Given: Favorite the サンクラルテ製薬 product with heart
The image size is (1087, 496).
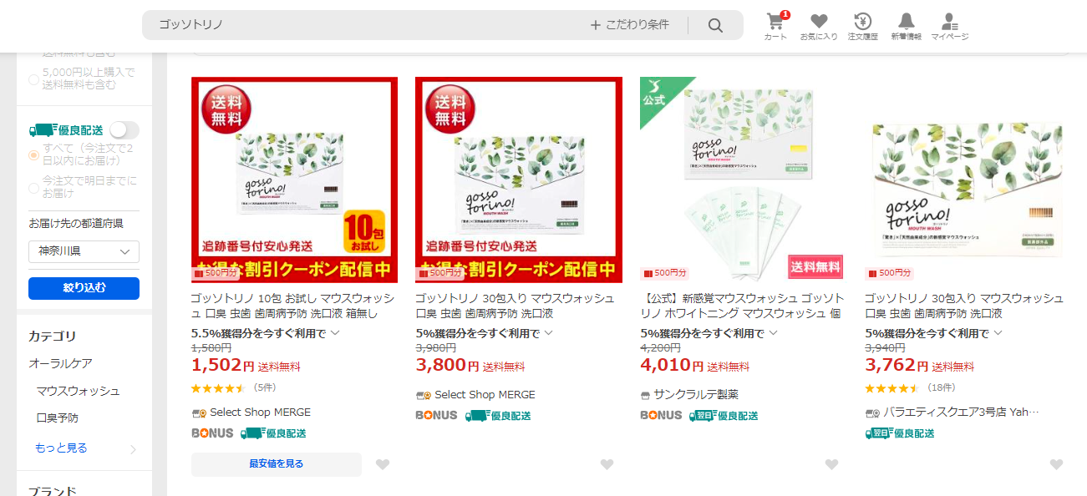Looking at the screenshot, I should coord(830,464).
